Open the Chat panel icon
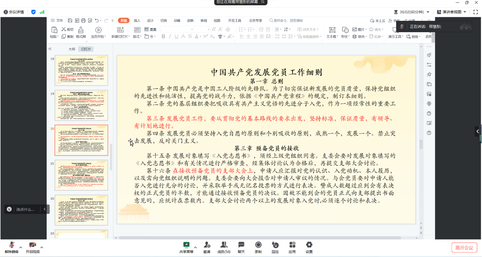This screenshot has height=257, width=482. 241,245
